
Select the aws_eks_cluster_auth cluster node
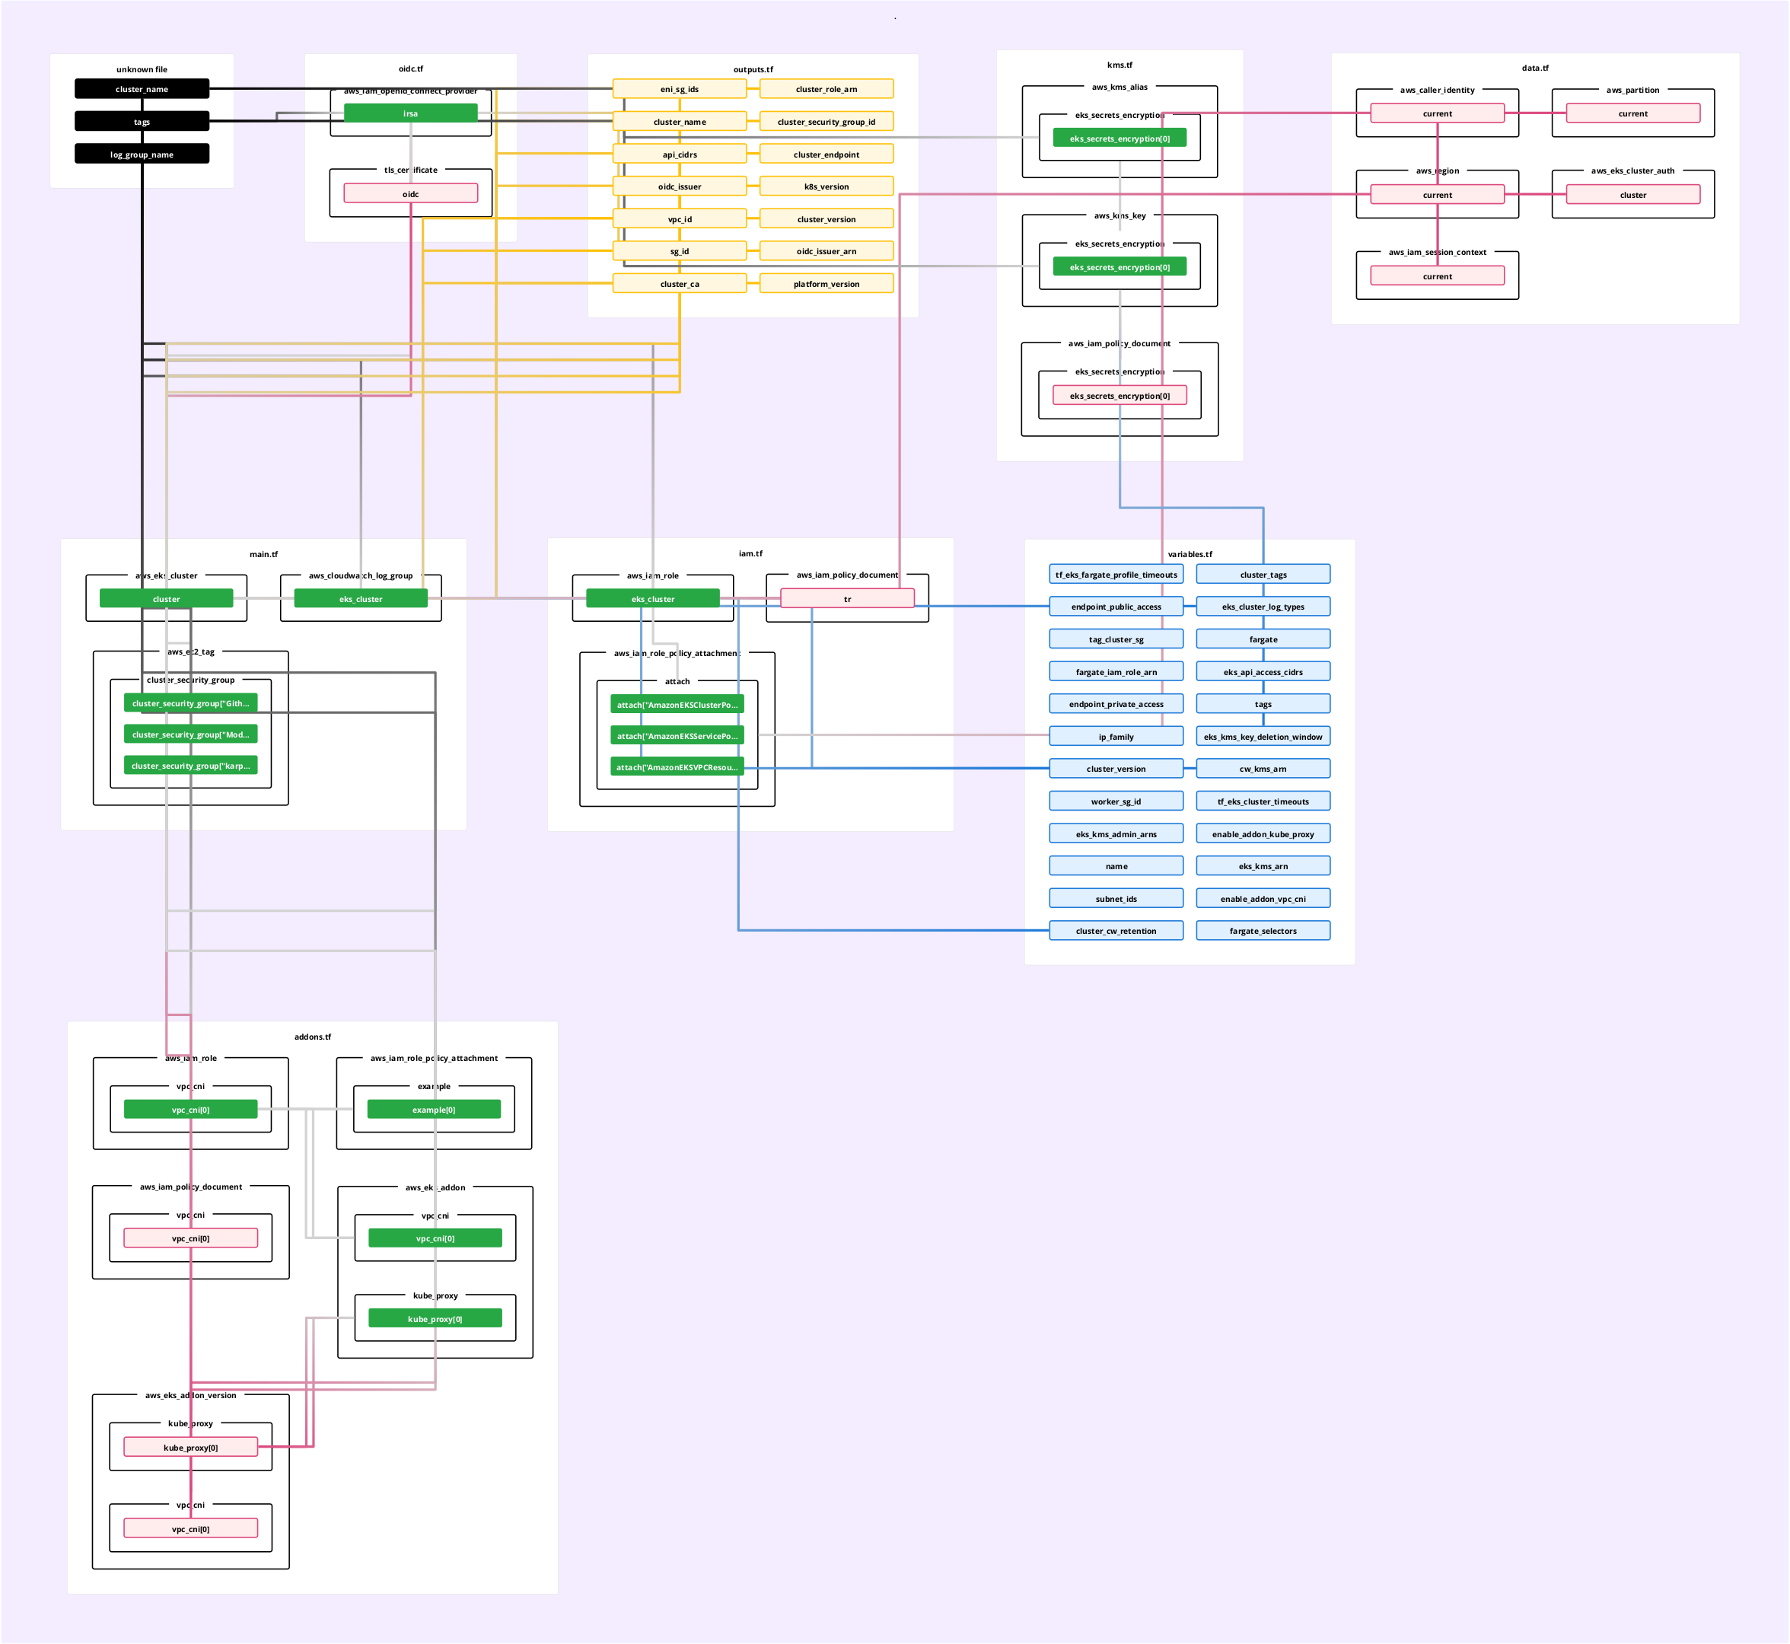click(x=1632, y=195)
